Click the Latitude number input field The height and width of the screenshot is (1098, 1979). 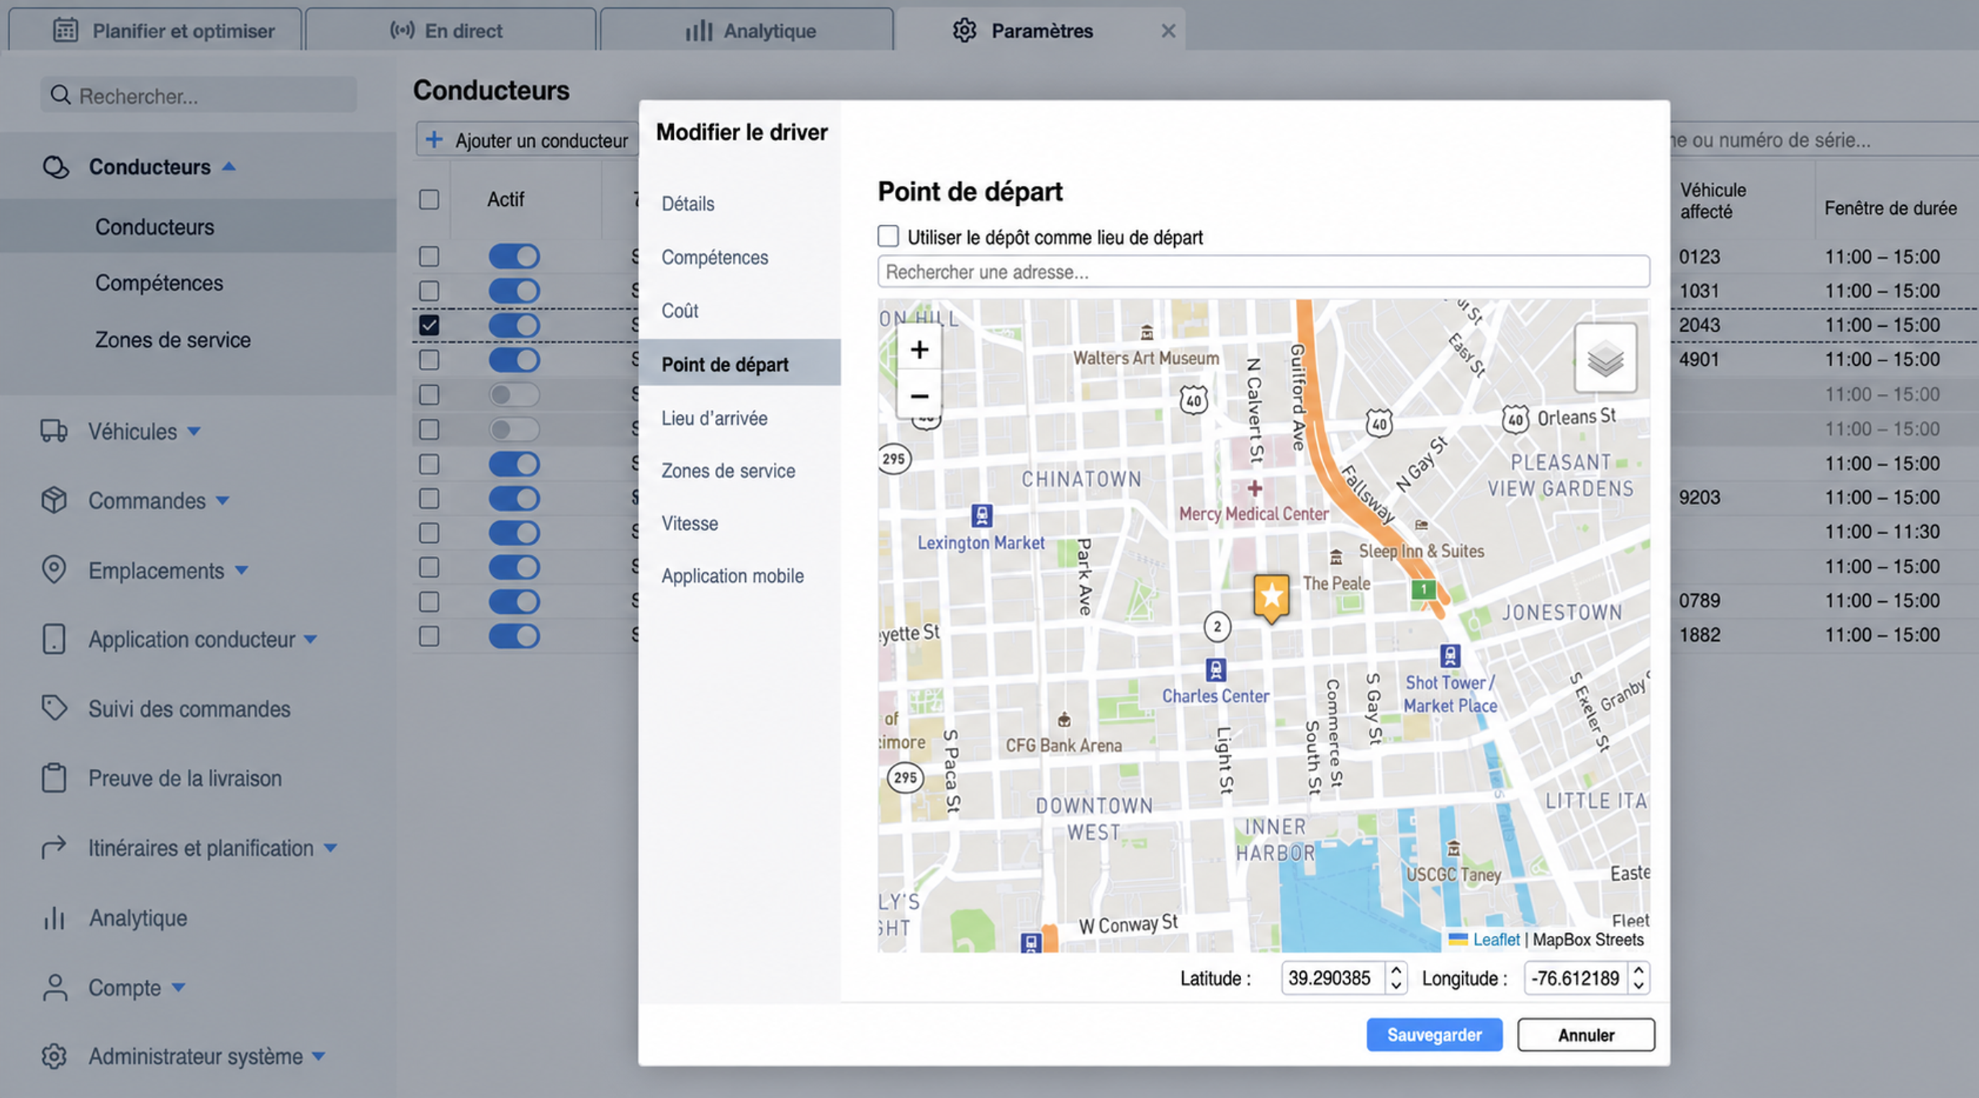coord(1335,978)
